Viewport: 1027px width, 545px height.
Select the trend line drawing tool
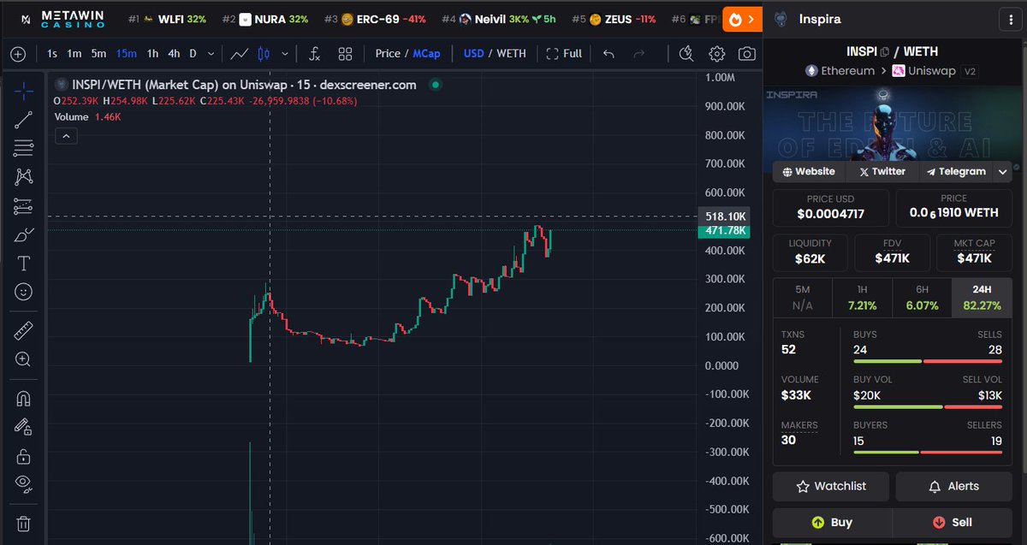tap(24, 120)
